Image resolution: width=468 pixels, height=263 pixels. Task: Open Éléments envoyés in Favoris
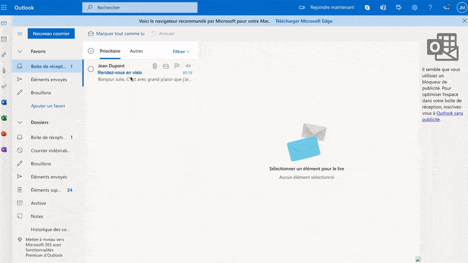47,79
